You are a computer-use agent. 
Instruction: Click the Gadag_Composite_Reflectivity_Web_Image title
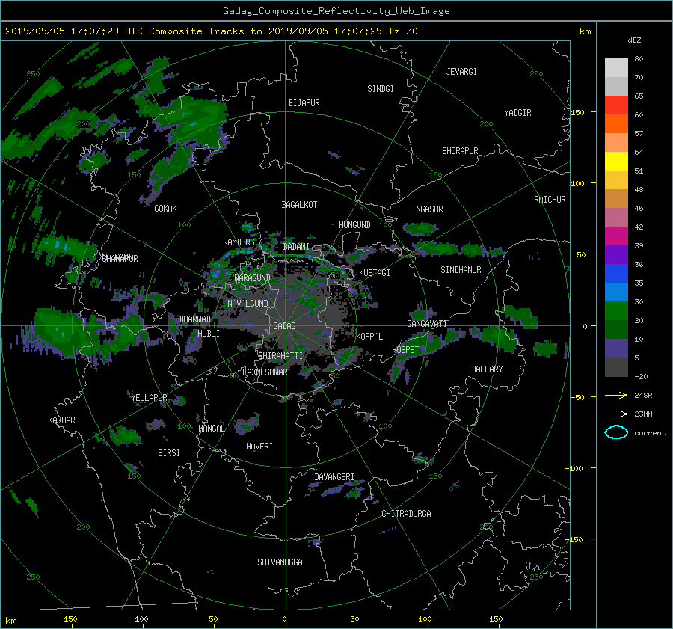[336, 11]
